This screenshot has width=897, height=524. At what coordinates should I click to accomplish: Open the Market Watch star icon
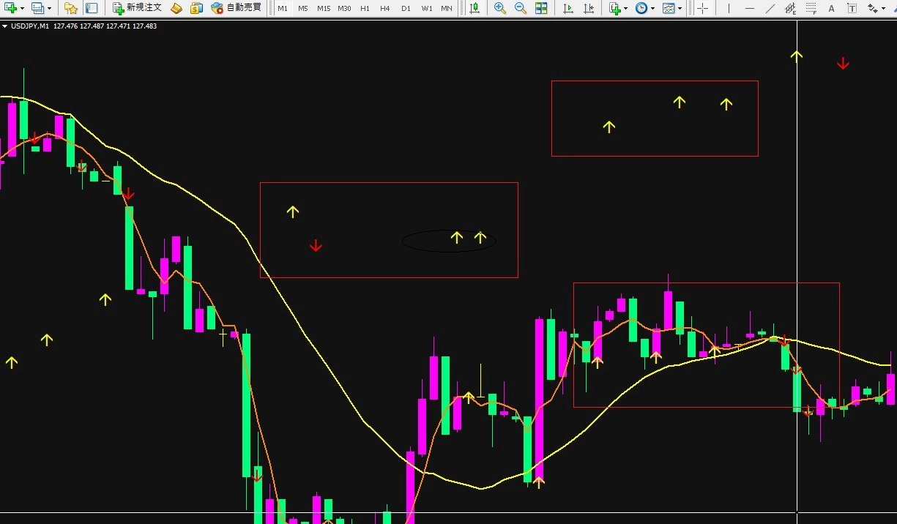[70, 8]
